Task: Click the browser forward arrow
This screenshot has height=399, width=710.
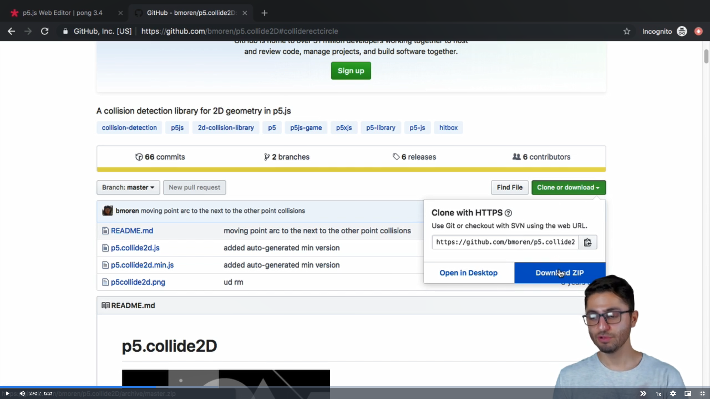Action: [x=28, y=31]
